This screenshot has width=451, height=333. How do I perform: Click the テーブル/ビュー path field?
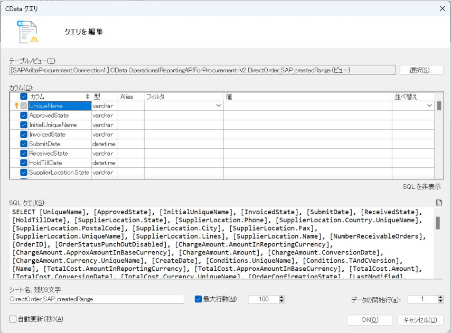[202, 70]
